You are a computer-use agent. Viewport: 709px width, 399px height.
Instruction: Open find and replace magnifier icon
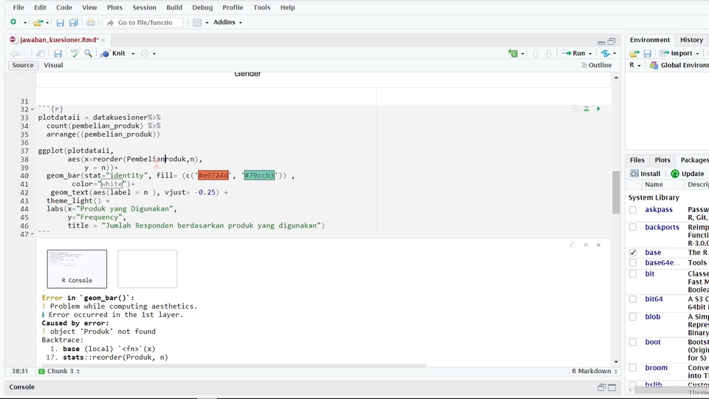89,53
